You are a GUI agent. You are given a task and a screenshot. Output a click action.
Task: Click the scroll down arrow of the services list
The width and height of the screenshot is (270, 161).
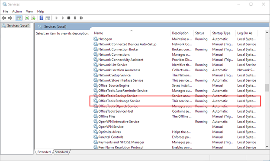[267, 147]
